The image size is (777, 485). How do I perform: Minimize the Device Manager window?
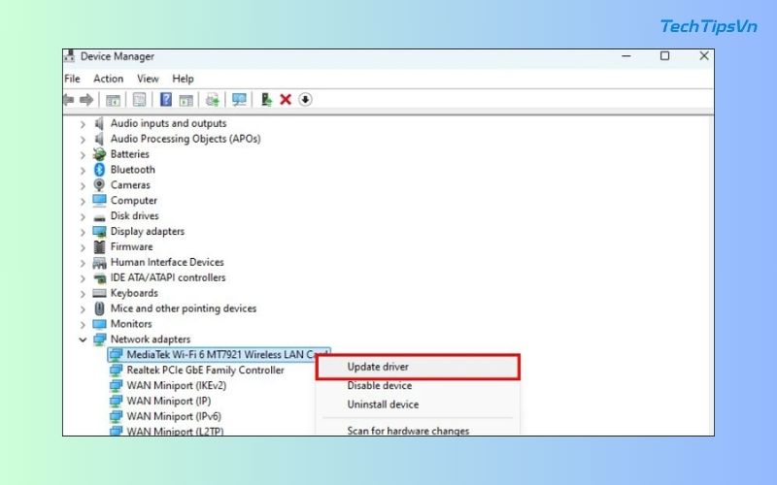tap(626, 56)
